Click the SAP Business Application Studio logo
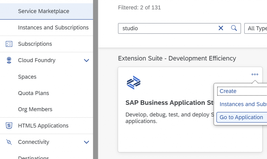This screenshot has height=159, width=267. tap(134, 82)
